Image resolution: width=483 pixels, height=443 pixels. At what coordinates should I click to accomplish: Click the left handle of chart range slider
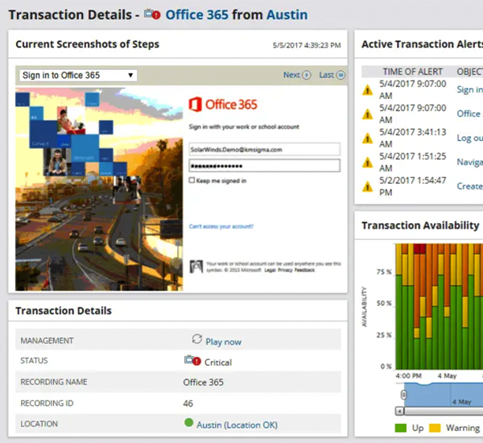pyautogui.click(x=404, y=395)
